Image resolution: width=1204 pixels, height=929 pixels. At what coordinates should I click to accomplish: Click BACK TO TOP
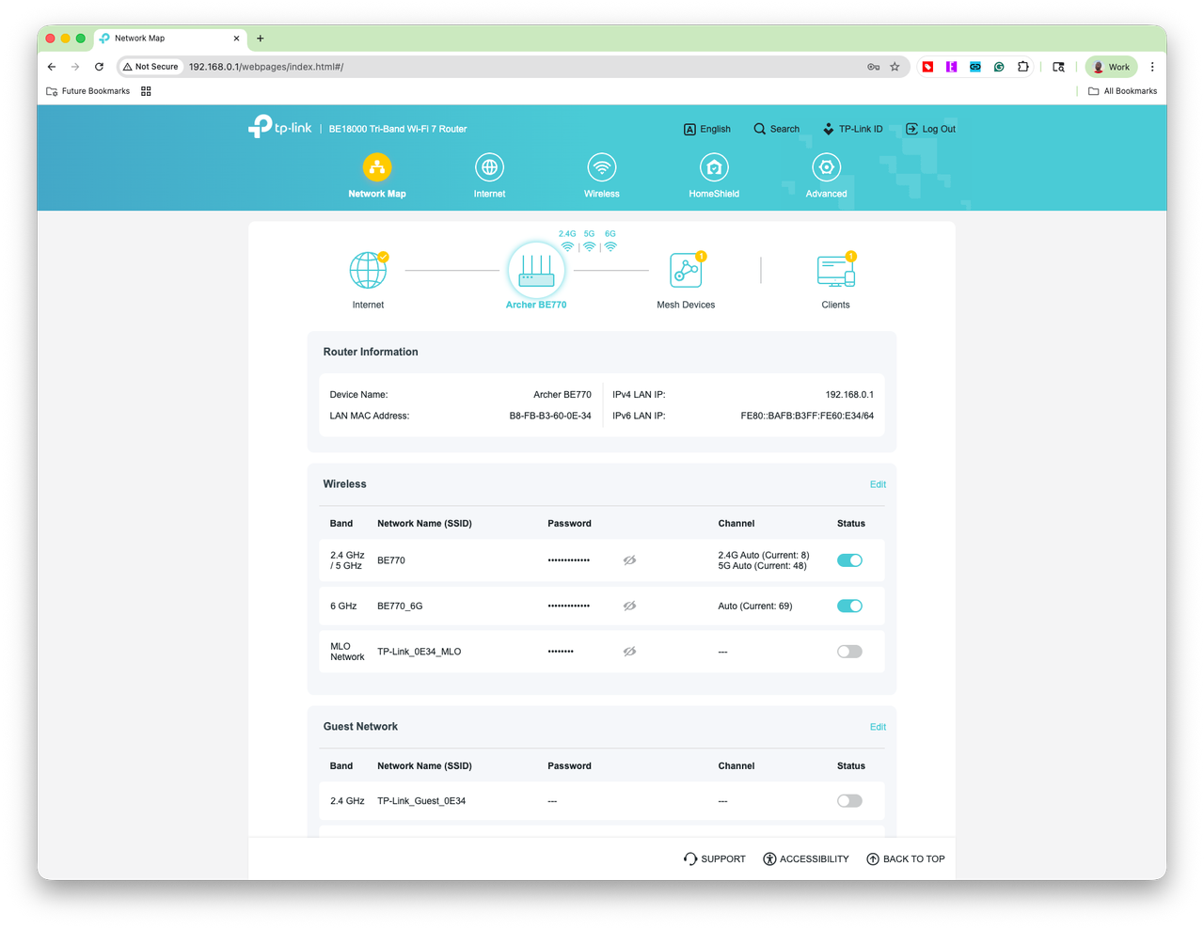pos(906,858)
